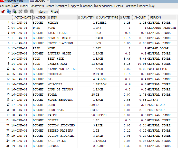Image resolution: width=178 pixels, height=148 pixels.
Task: Open the Triggers tab
Action: (x=74, y=6)
